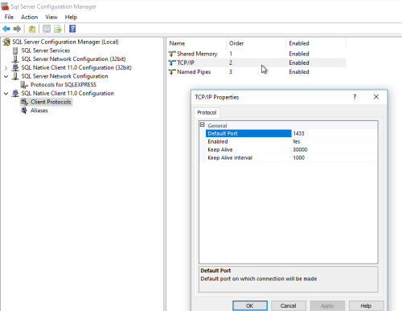
Task: Edit the Default Port value 1433
Action: [334, 133]
